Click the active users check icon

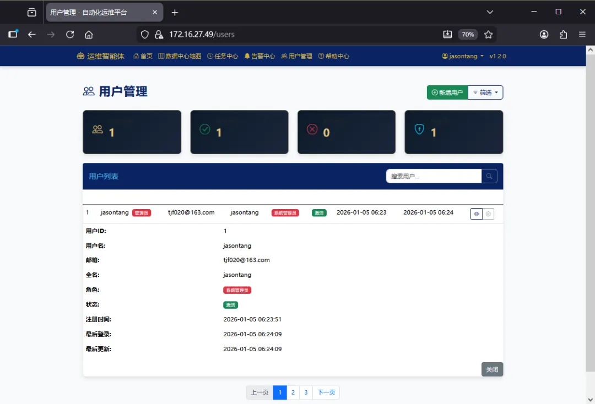point(205,129)
